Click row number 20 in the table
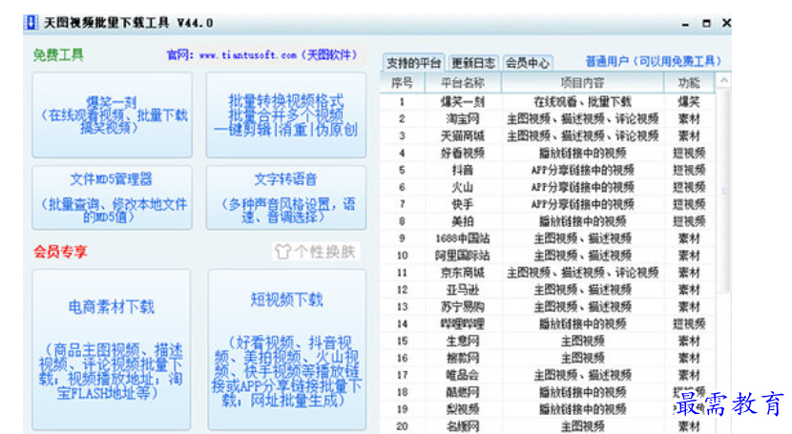Viewport: 792px width, 434px height. tap(402, 426)
